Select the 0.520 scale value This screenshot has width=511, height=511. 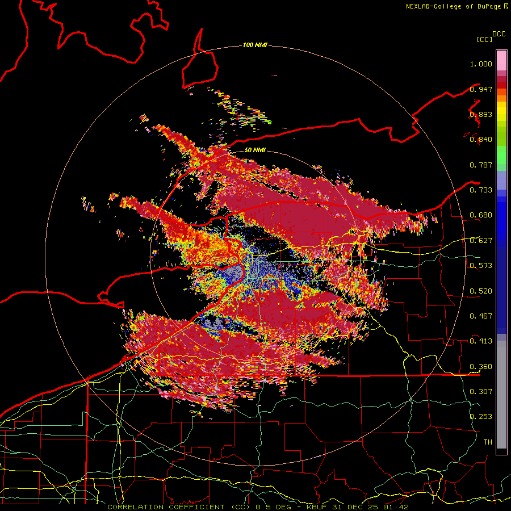tap(481, 291)
